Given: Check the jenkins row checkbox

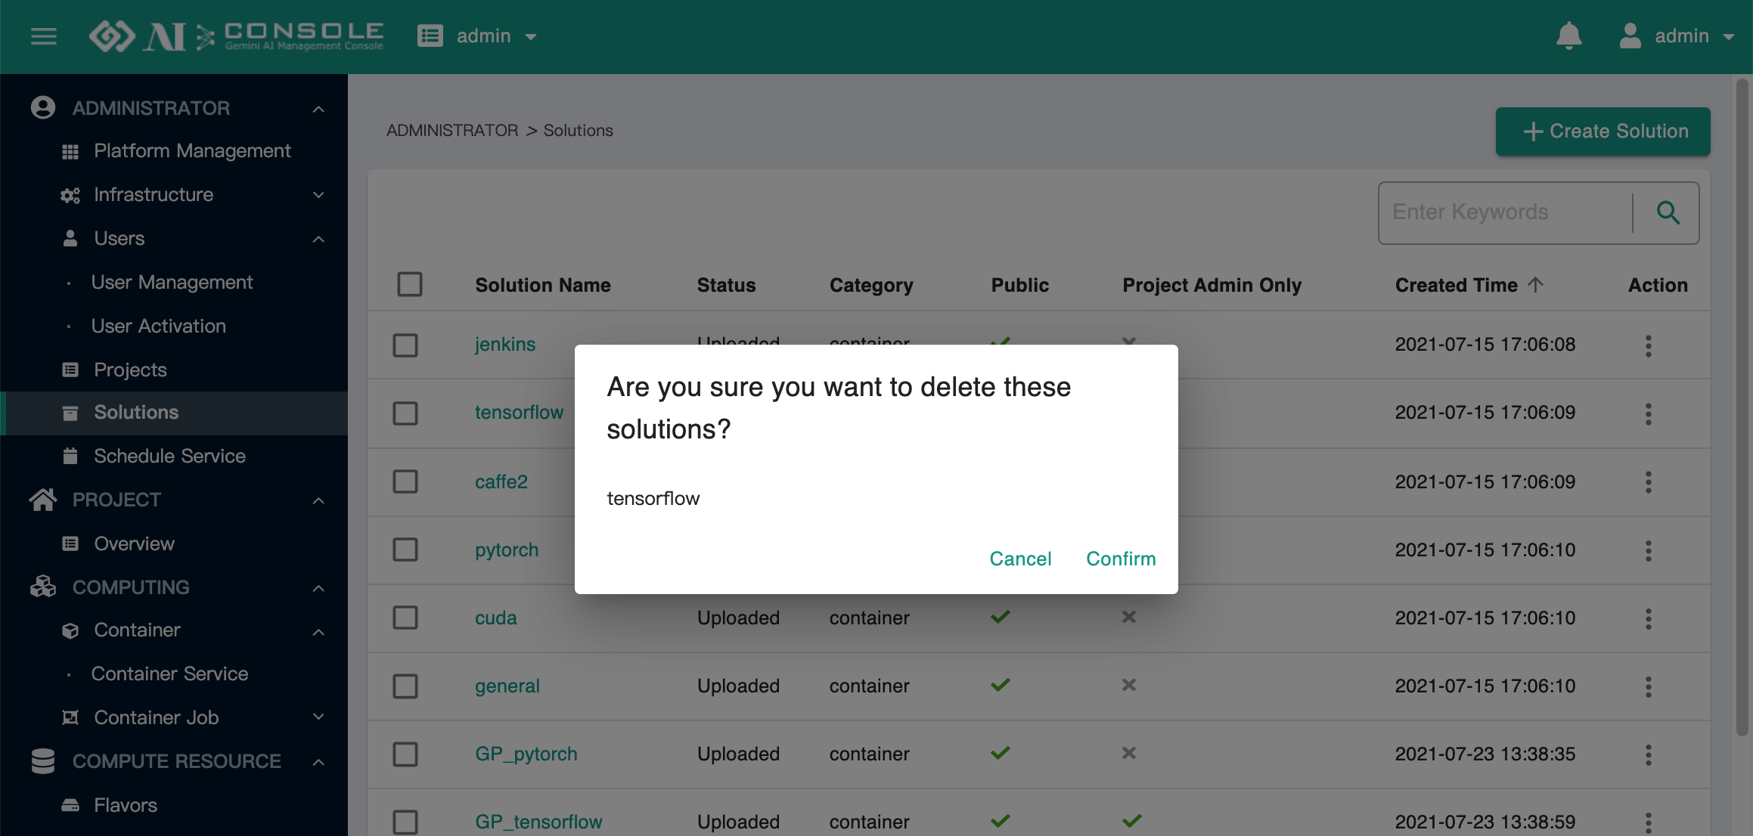Looking at the screenshot, I should [x=405, y=345].
